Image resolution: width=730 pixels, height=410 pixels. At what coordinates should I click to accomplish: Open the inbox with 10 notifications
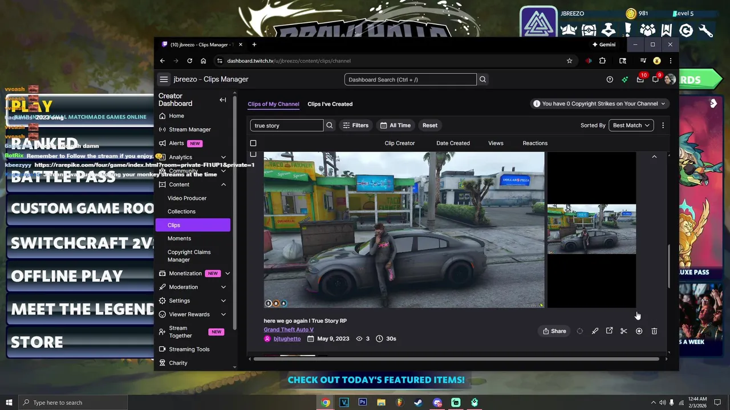[x=640, y=79]
